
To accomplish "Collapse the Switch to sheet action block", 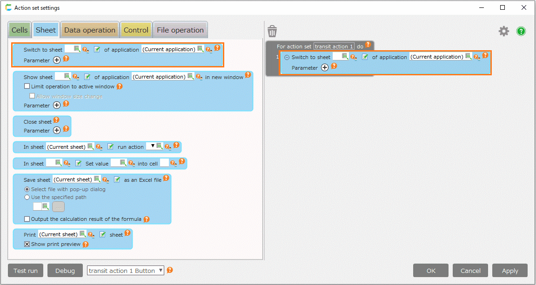I will (287, 57).
